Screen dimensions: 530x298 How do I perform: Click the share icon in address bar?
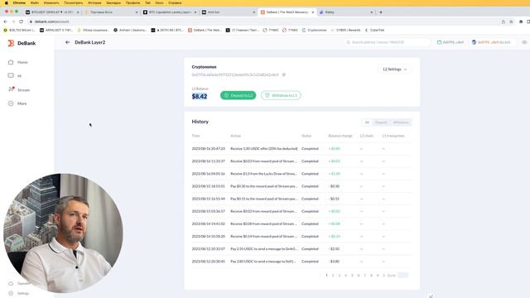point(503,22)
